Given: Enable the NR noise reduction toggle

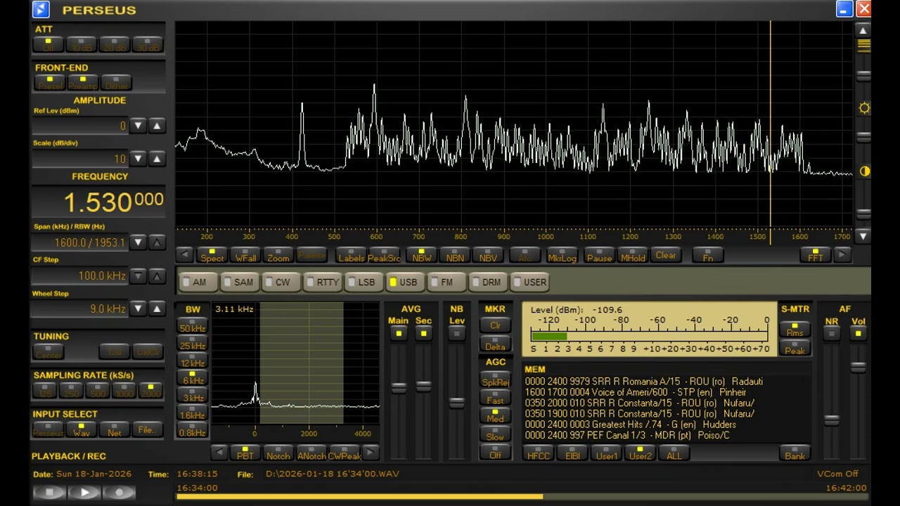Looking at the screenshot, I should (x=832, y=333).
